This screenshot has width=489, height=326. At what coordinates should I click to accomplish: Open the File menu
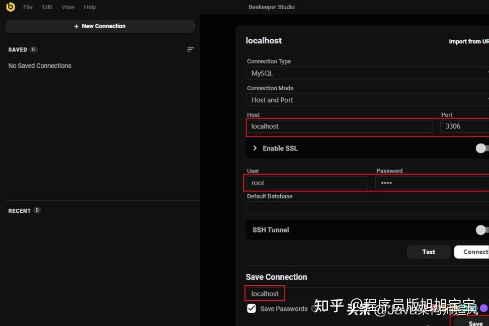[28, 7]
